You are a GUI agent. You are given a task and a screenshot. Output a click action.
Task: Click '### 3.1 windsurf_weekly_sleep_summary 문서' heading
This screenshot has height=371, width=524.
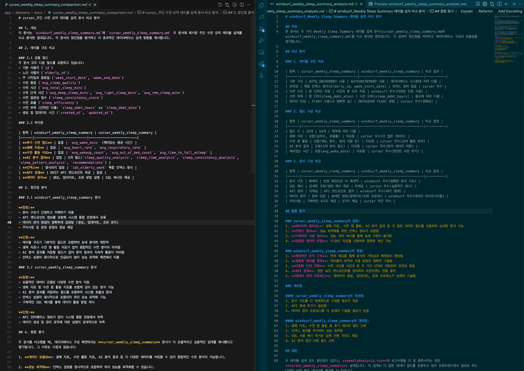60,197
